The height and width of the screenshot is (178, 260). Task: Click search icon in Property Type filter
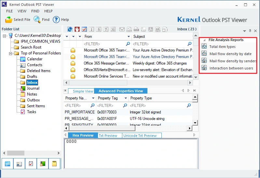point(189,105)
